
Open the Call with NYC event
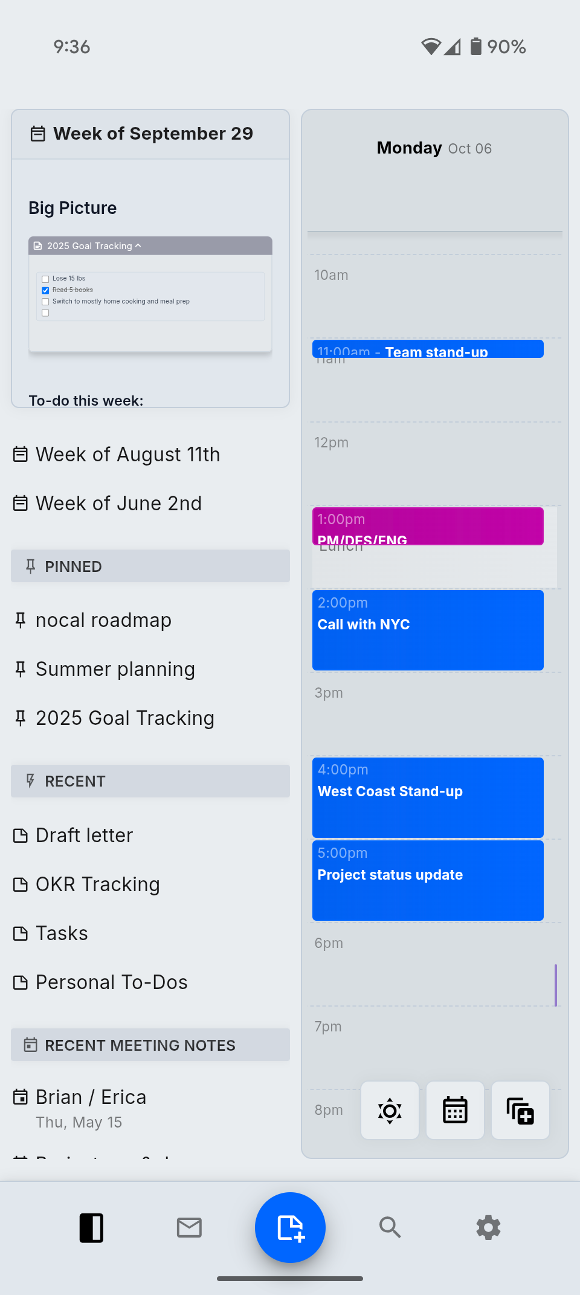coord(427,630)
